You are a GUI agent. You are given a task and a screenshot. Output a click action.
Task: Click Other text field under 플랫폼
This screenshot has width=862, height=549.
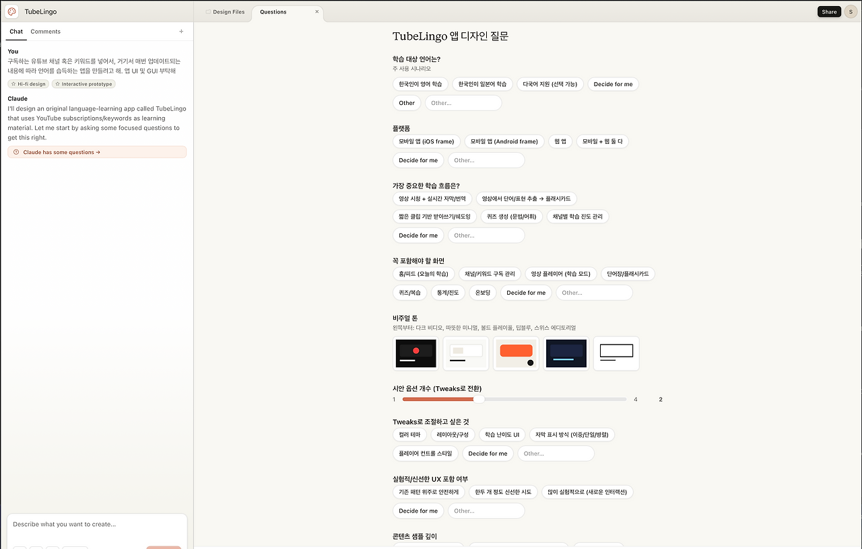[x=486, y=160]
